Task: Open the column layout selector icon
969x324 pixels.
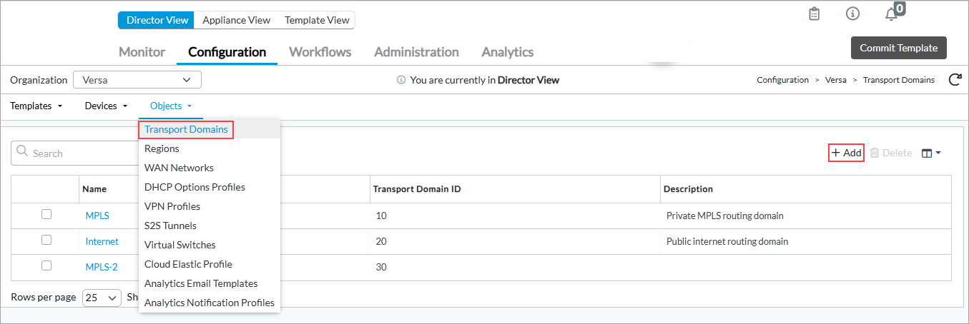Action: click(x=930, y=153)
